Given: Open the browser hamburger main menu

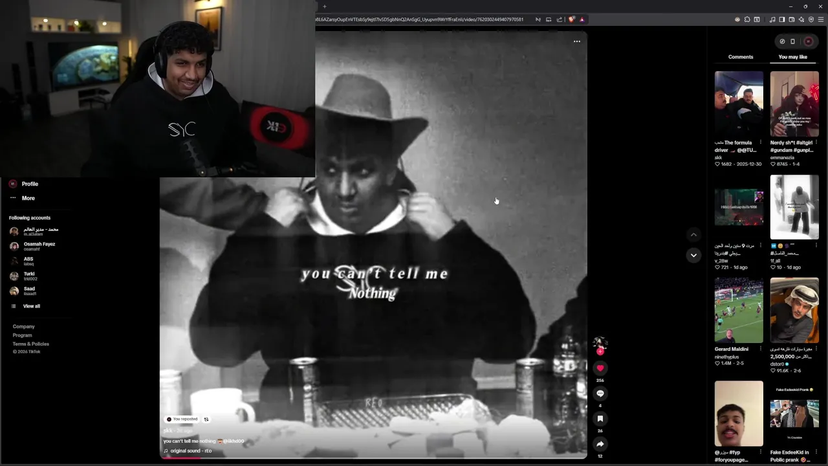Looking at the screenshot, I should (822, 19).
